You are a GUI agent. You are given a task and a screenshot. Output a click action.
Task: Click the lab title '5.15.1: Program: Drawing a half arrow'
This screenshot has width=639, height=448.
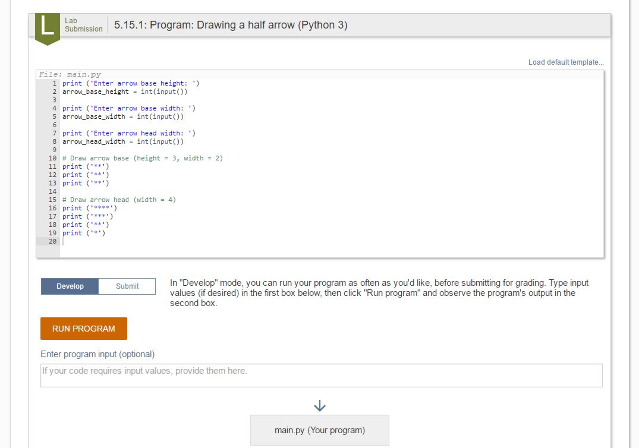pos(230,25)
